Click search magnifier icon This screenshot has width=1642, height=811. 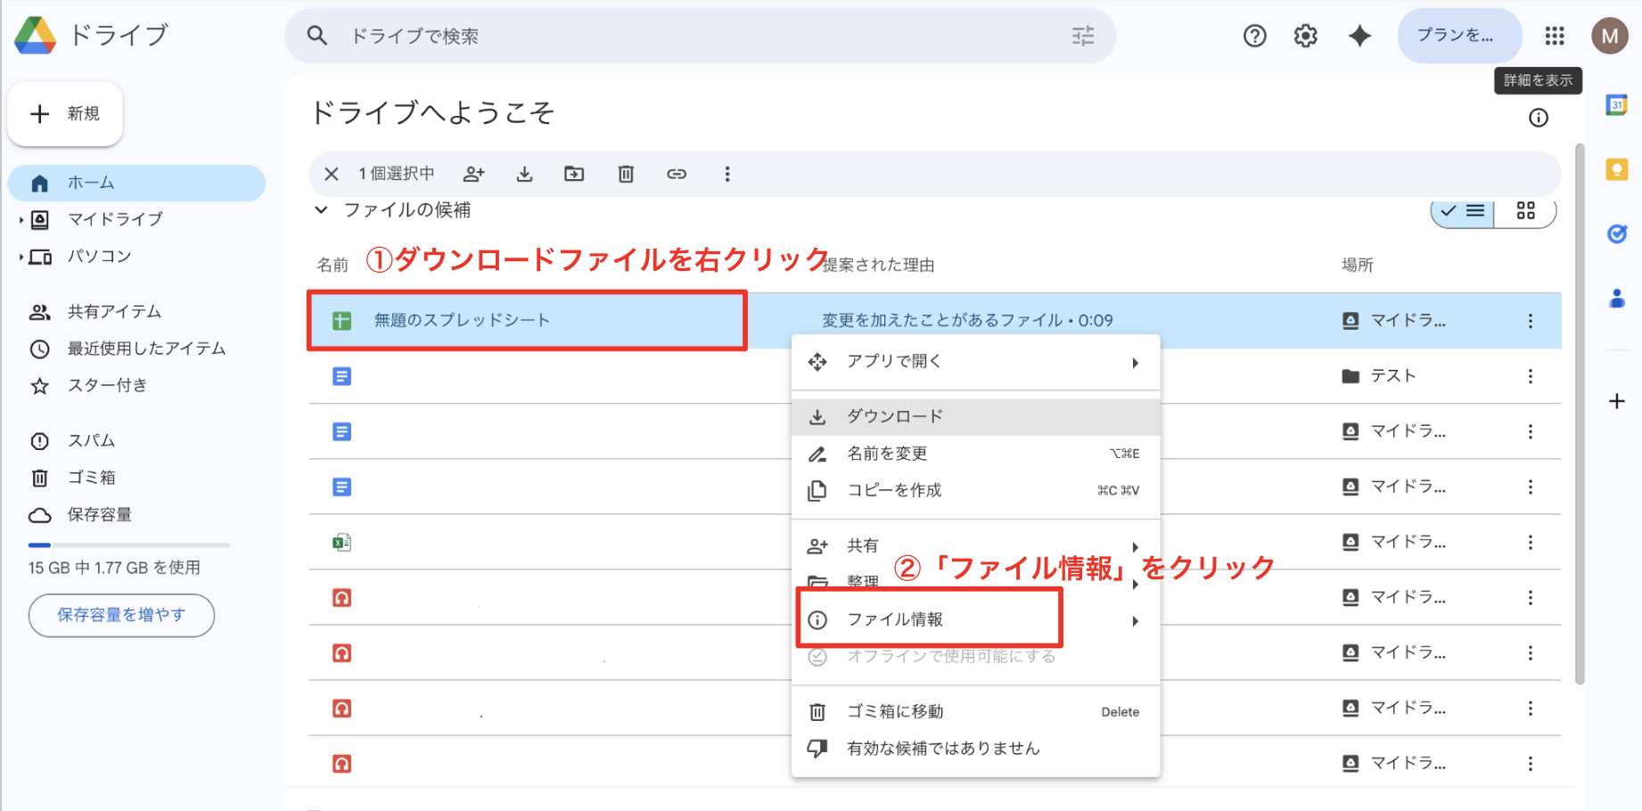(x=317, y=36)
